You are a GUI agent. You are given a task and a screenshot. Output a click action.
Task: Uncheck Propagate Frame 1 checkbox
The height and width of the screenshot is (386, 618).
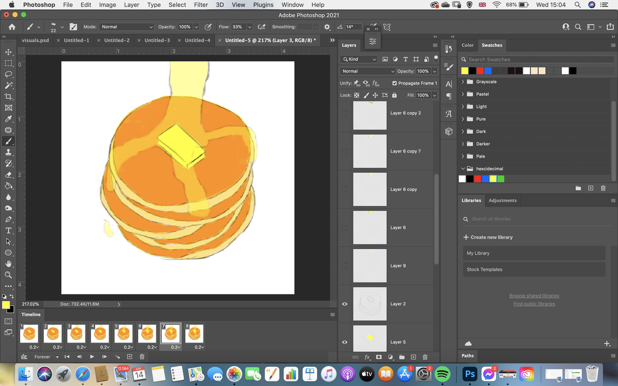[x=394, y=83]
